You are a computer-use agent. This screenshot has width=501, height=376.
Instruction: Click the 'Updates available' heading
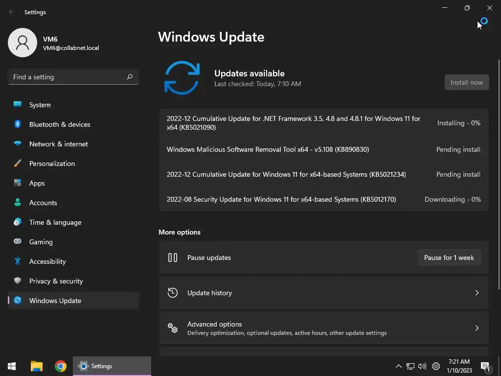tap(249, 73)
